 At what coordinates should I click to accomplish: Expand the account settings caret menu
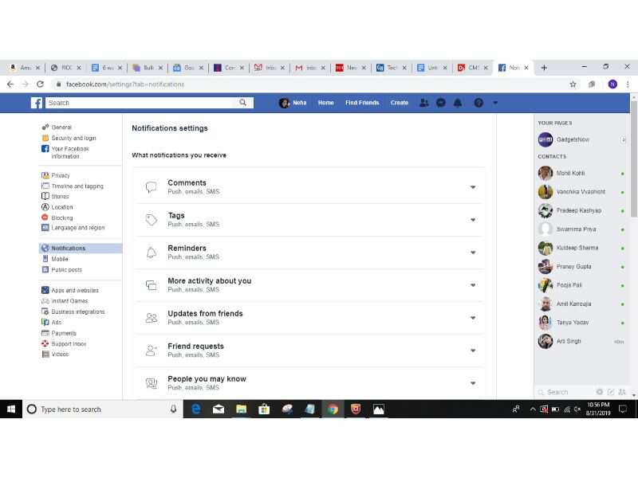(x=495, y=103)
